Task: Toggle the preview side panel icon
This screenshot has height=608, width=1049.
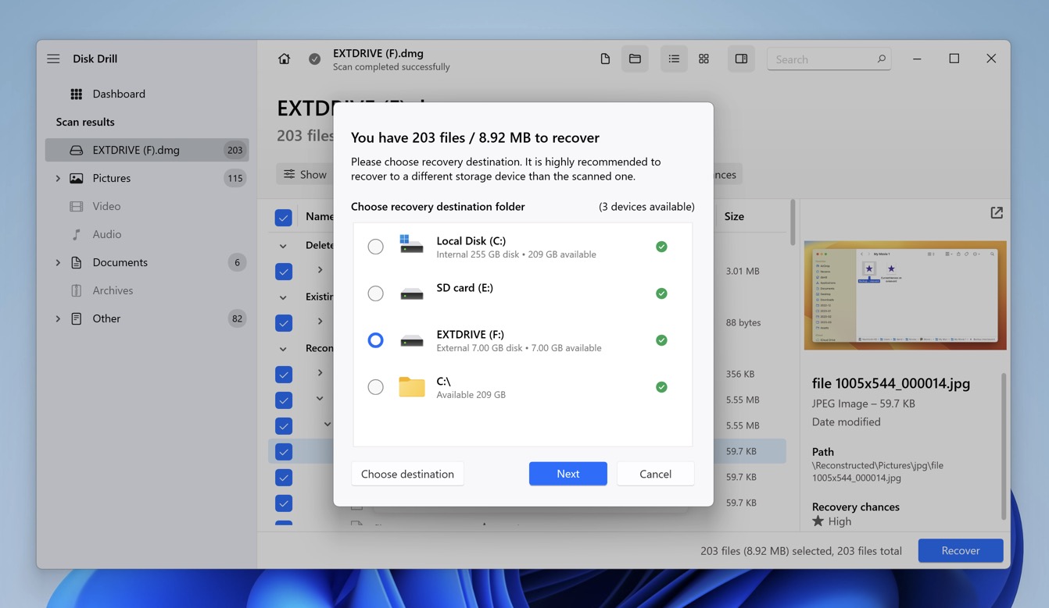Action: coord(741,59)
